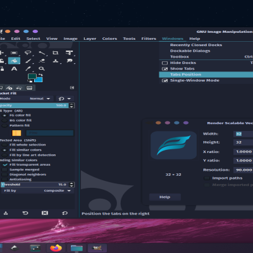Screen dimensions: 253x253
Task: Click the Opacity slider bar
Action: (x=34, y=106)
